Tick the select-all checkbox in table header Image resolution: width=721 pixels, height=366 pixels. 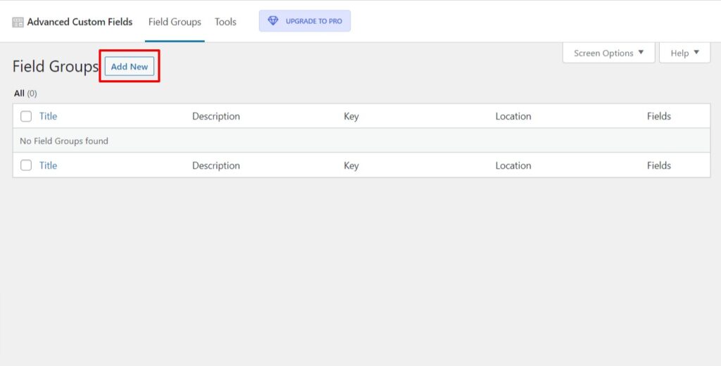point(26,116)
